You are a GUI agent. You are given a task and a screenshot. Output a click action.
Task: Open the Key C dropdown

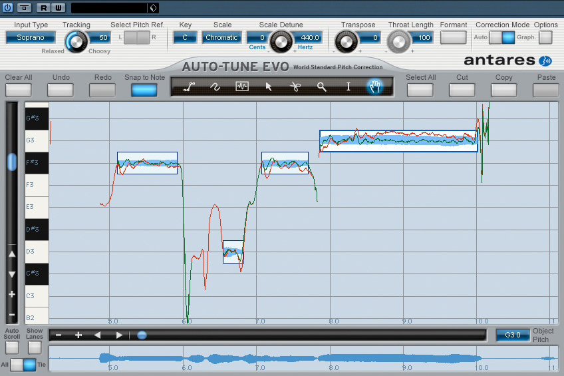coord(185,37)
